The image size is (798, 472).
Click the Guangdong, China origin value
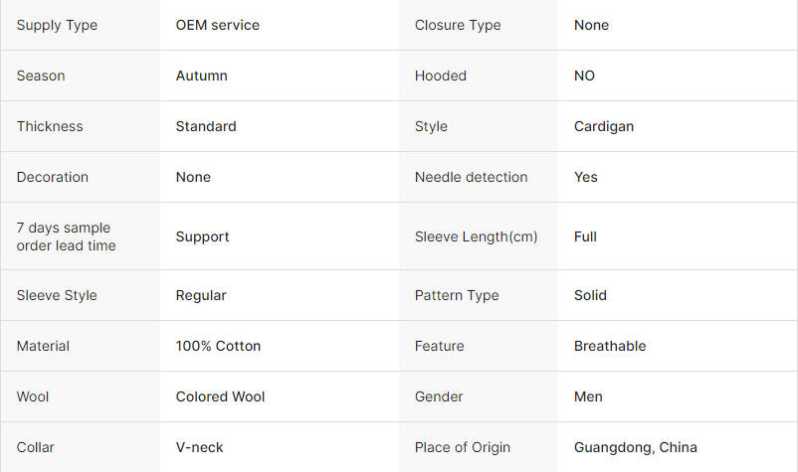635,447
